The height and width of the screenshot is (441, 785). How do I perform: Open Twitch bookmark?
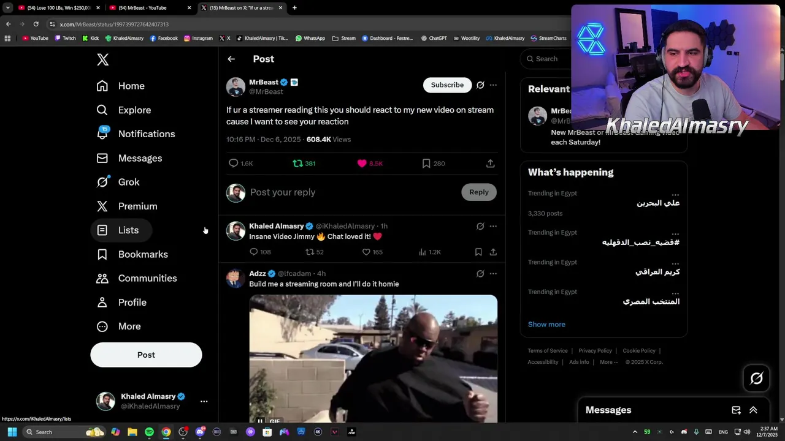click(x=66, y=38)
